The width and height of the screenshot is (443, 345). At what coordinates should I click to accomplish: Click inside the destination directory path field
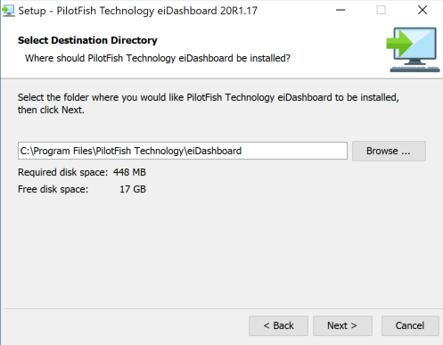(183, 151)
